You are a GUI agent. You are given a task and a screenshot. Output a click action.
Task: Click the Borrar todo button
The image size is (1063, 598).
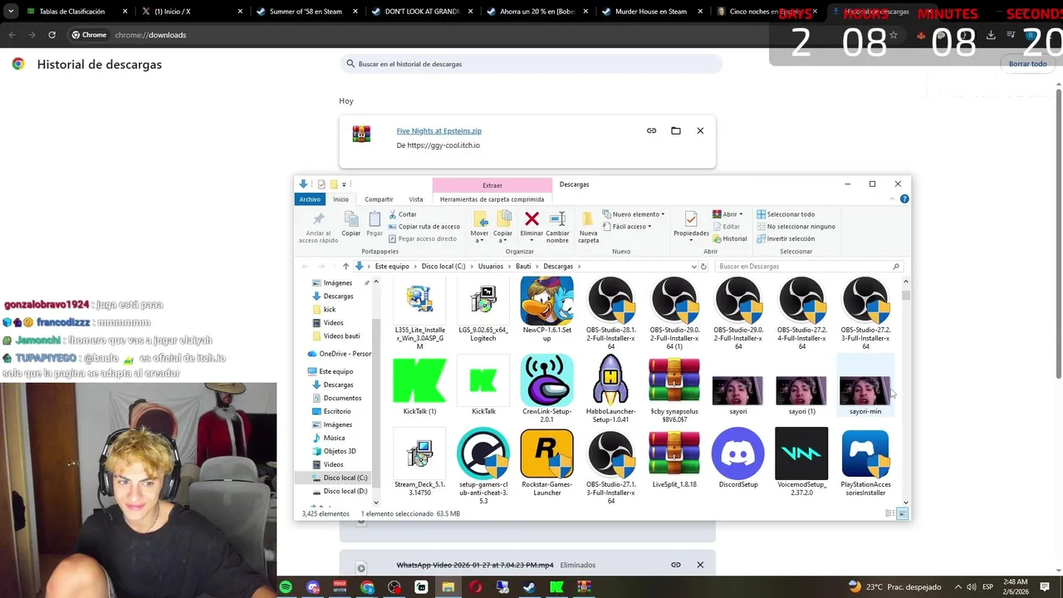[1027, 64]
